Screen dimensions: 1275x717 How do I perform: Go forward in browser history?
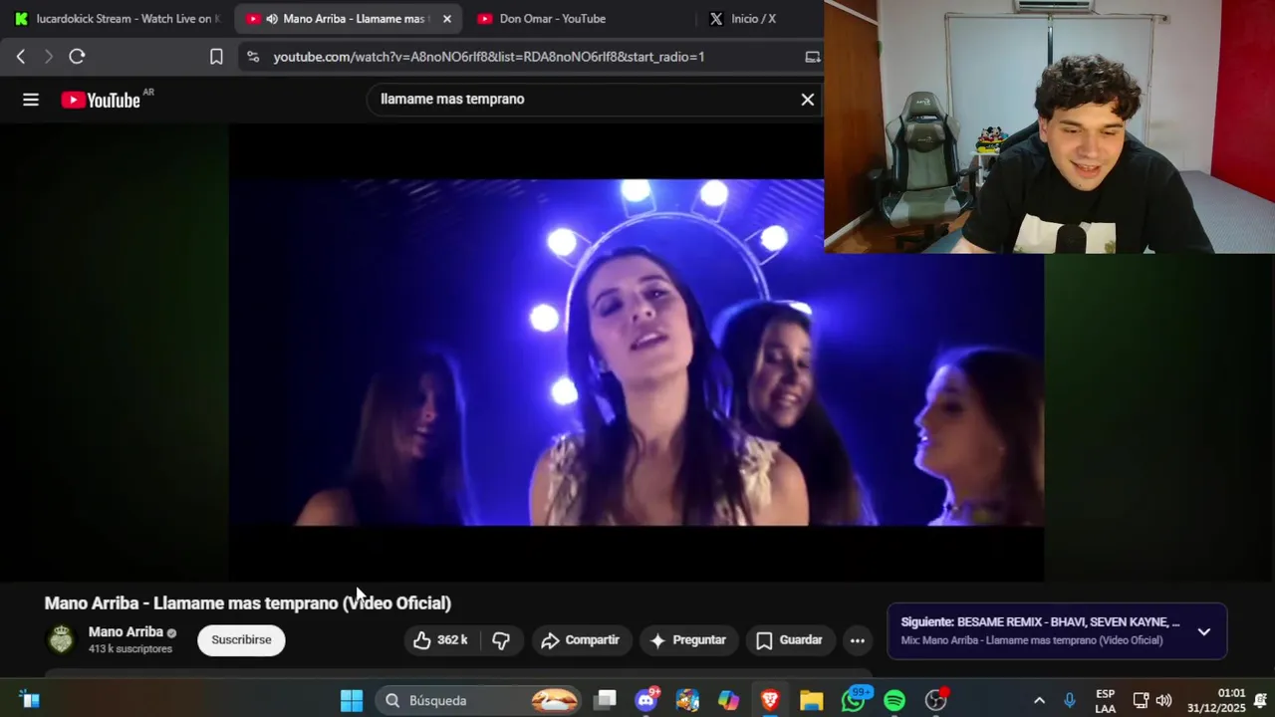[48, 57]
